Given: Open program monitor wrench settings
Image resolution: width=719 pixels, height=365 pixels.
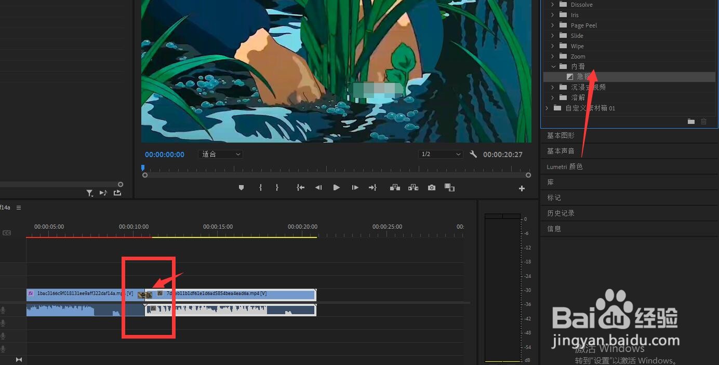Looking at the screenshot, I should point(473,155).
